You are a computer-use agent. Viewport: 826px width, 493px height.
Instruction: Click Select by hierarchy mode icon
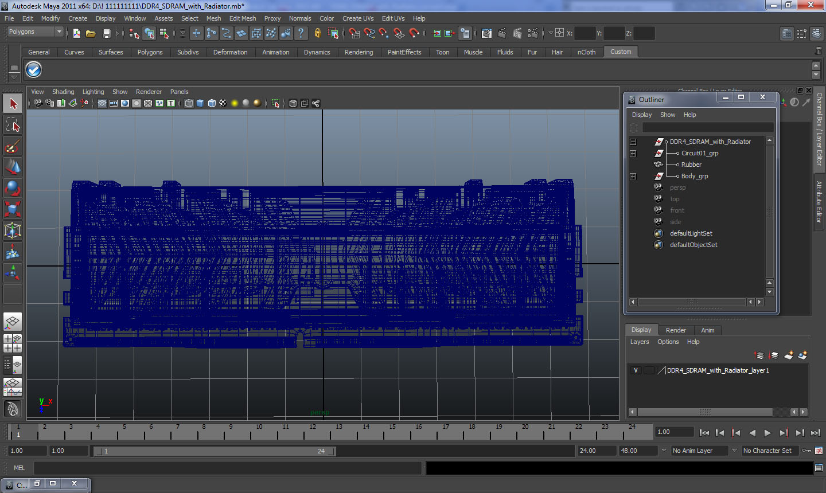coord(134,33)
